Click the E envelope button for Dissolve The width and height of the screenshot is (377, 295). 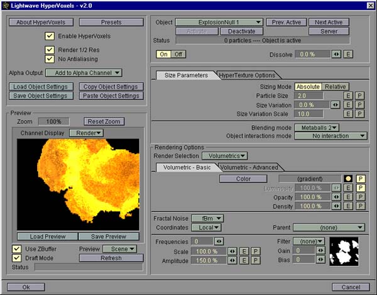point(348,54)
